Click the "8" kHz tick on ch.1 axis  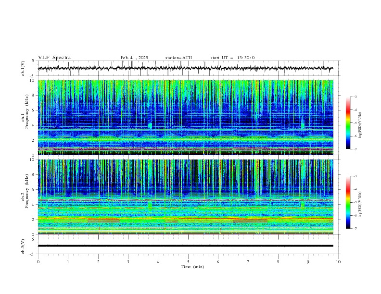tap(34, 95)
